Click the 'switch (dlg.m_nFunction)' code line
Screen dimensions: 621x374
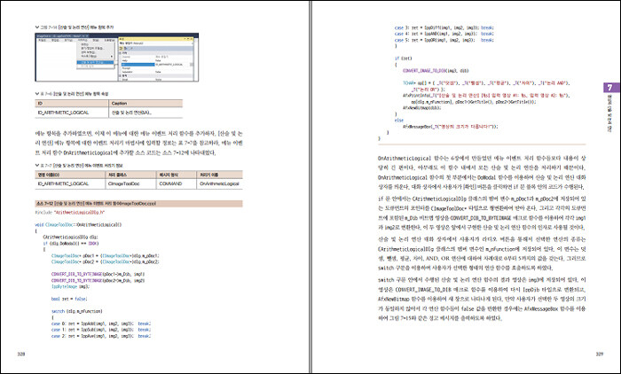pyautogui.click(x=77, y=311)
